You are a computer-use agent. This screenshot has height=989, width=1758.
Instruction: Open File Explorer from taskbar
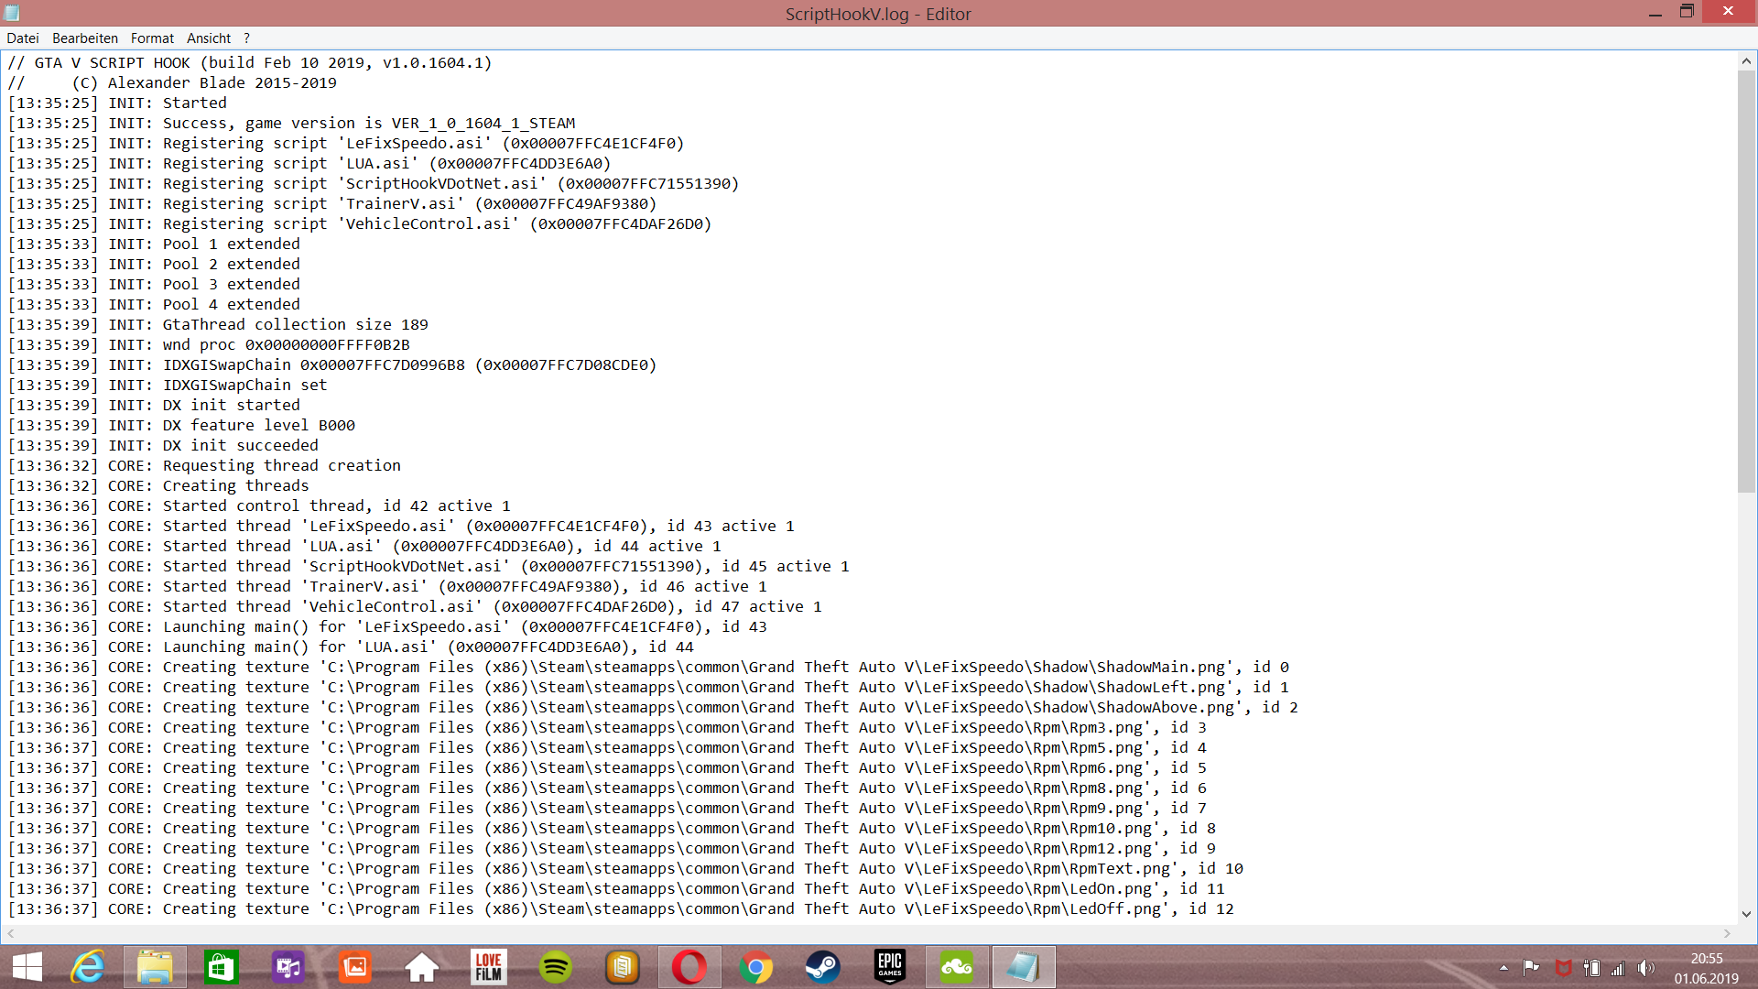(155, 967)
